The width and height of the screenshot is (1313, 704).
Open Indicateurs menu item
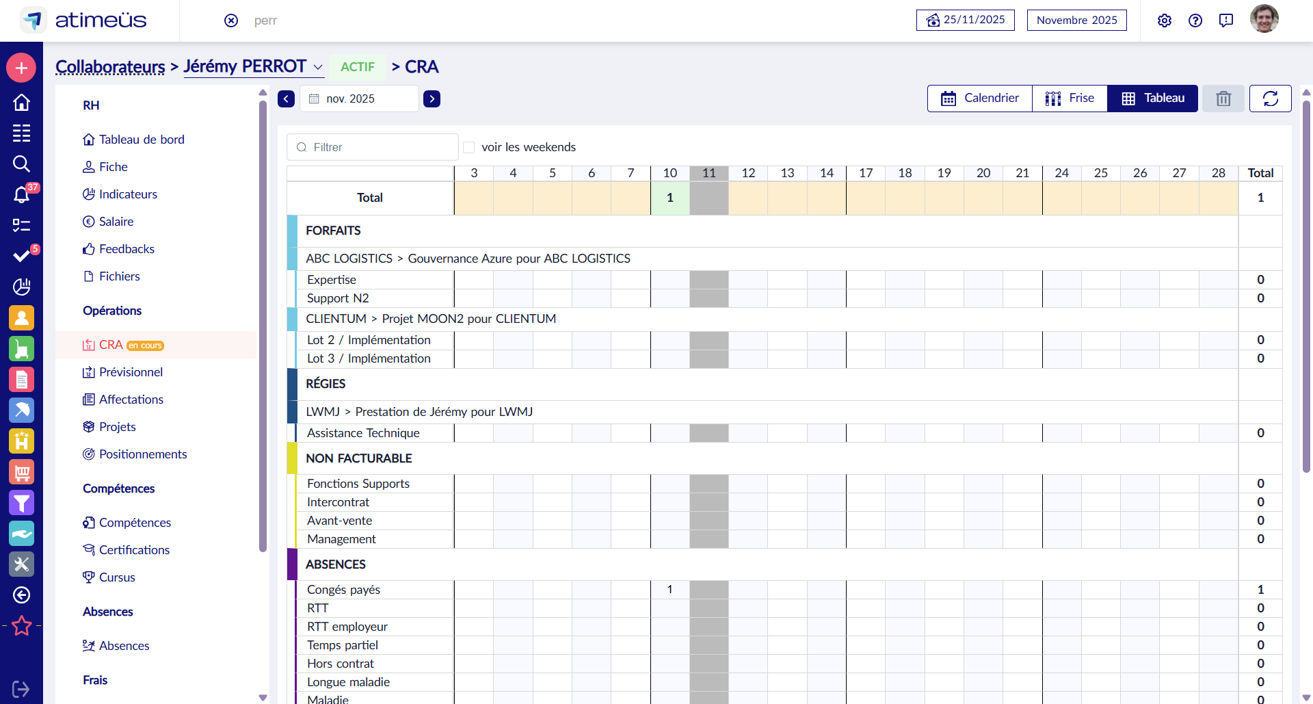click(x=120, y=194)
